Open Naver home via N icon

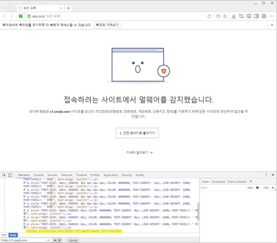(20, 16)
